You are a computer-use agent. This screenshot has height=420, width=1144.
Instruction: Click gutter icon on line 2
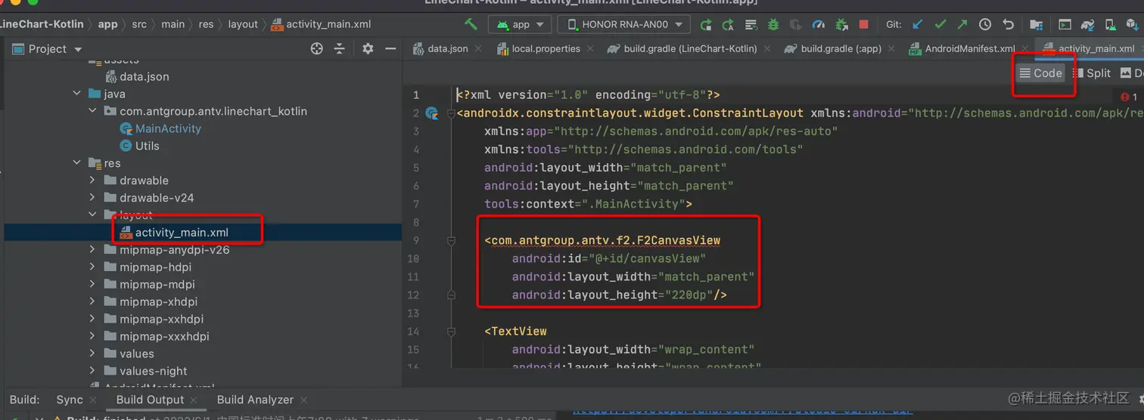point(432,113)
